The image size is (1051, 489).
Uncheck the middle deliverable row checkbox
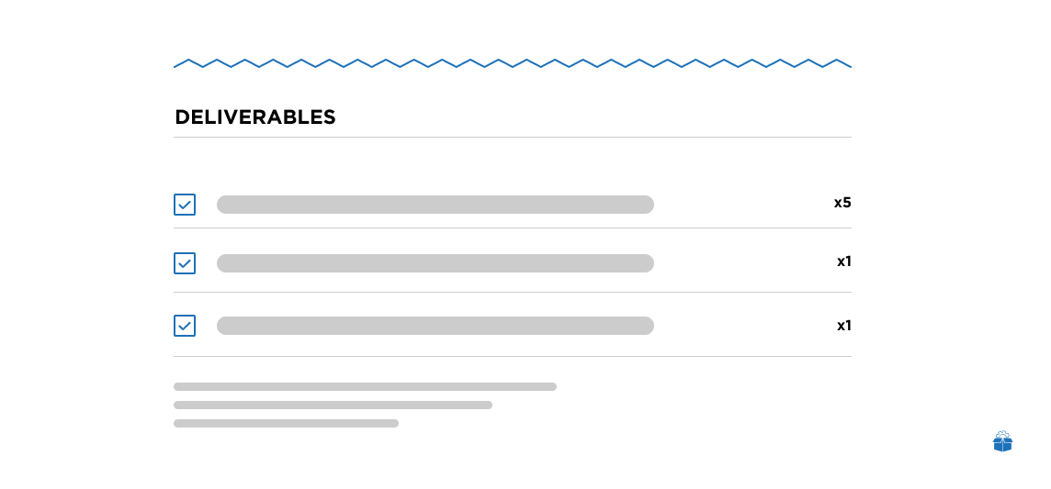tap(185, 263)
